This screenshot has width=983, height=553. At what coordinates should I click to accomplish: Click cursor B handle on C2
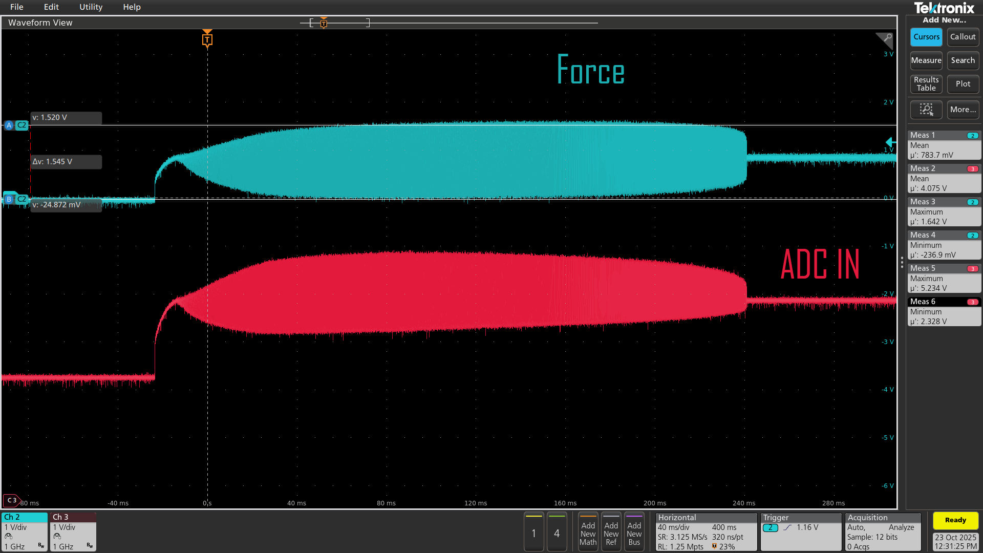click(16, 199)
